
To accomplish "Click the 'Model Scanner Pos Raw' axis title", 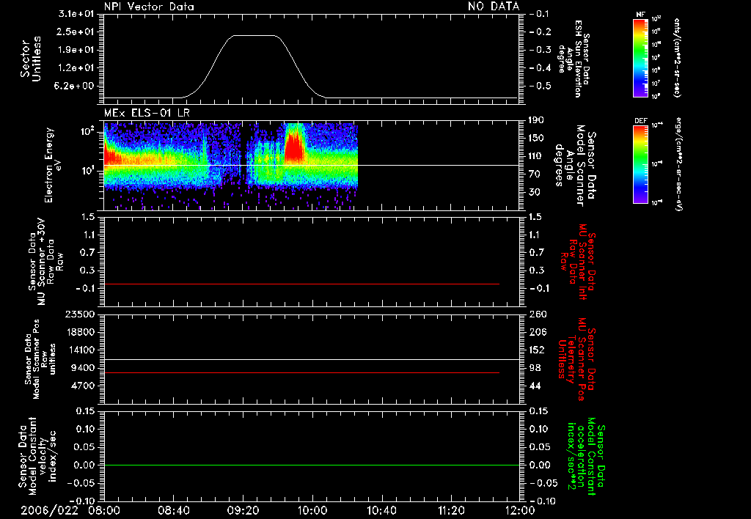I will click(40, 359).
